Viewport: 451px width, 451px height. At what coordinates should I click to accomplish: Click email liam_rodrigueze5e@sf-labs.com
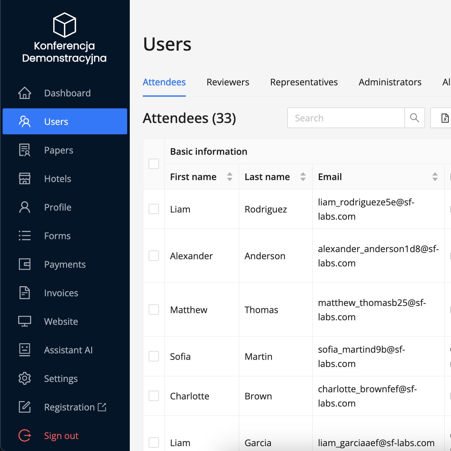[x=366, y=209]
